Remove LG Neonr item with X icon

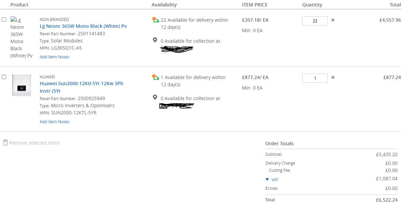[x=333, y=20]
